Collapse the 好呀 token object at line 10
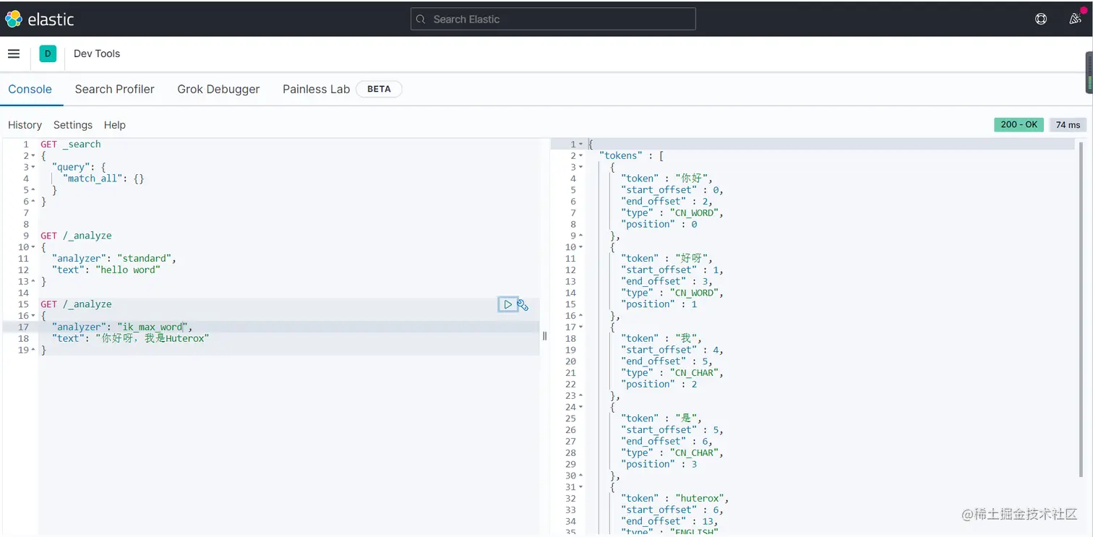 click(x=581, y=247)
